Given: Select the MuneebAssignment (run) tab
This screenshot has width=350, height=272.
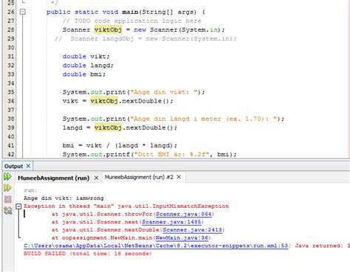Looking at the screenshot, I should tap(53, 178).
